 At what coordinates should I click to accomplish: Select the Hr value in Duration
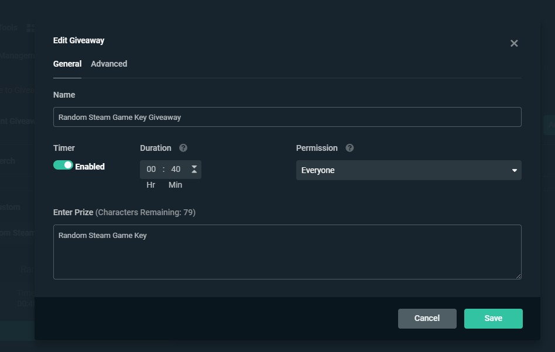point(151,169)
